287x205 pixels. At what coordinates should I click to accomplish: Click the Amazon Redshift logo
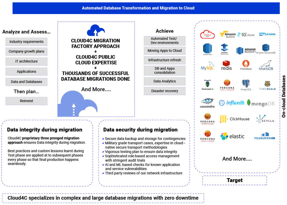click(246, 51)
